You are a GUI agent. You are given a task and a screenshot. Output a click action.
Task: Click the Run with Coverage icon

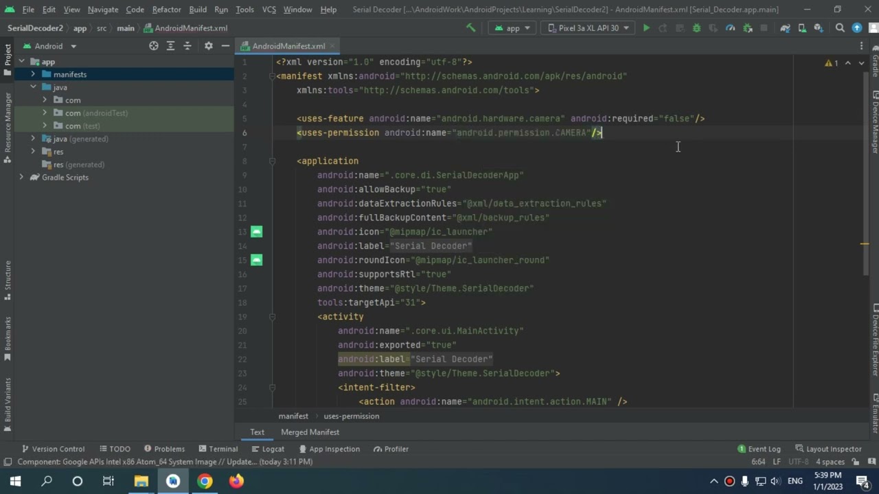(713, 28)
